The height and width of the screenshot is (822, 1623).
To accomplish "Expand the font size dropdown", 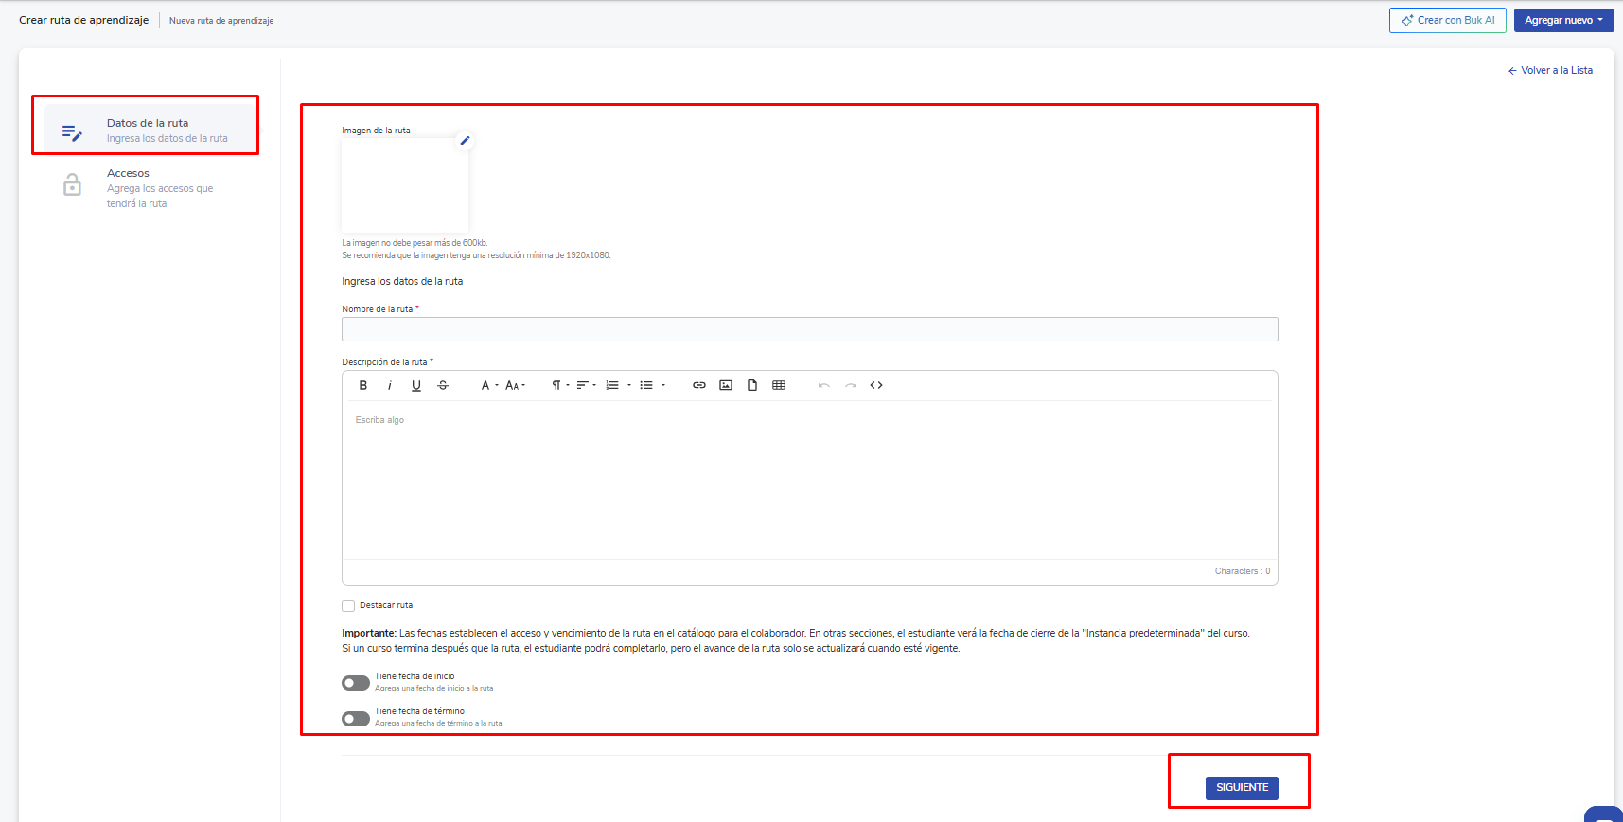I will [x=515, y=385].
